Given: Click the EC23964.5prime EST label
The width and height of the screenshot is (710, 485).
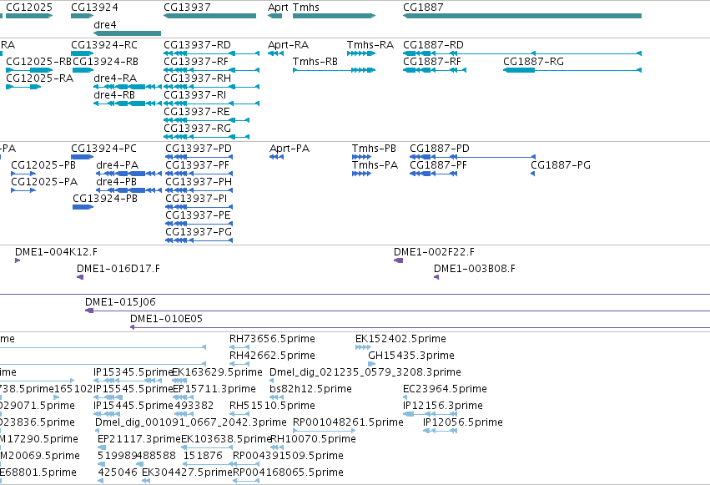Looking at the screenshot, I should (x=446, y=390).
